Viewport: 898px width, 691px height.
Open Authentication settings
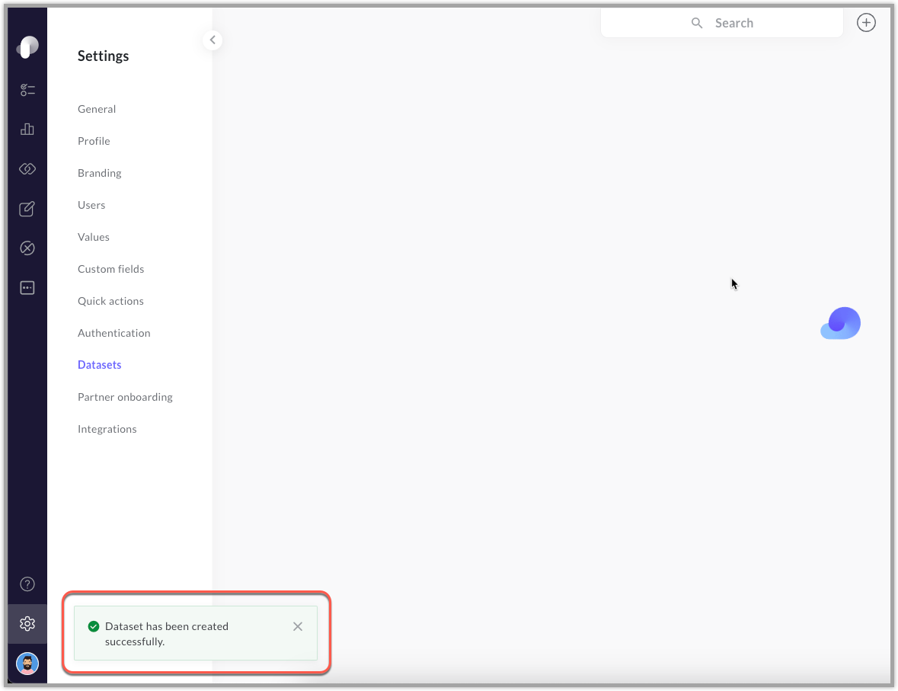tap(114, 333)
